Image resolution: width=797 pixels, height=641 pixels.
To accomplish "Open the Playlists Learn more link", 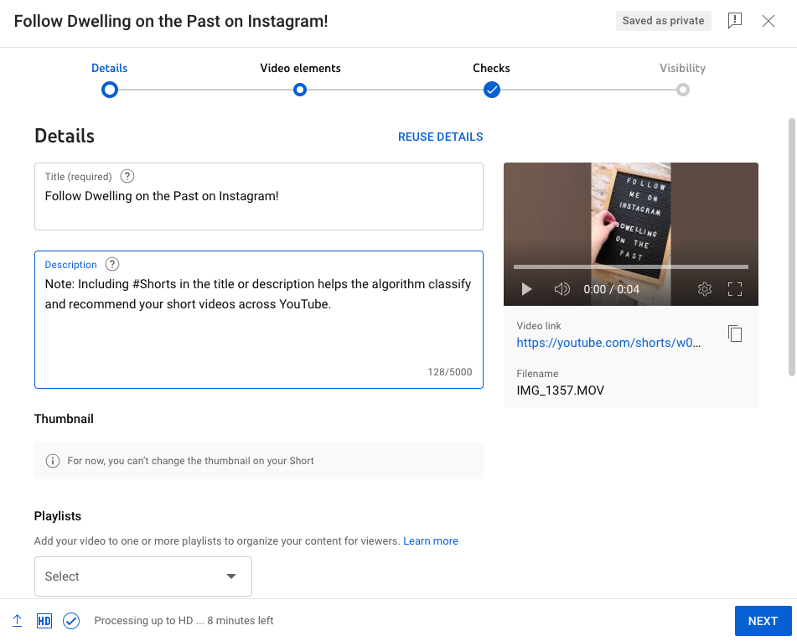I will tap(431, 540).
